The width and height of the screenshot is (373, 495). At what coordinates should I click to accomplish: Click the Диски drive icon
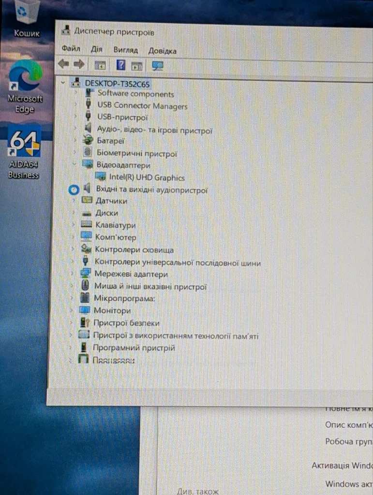click(x=86, y=213)
